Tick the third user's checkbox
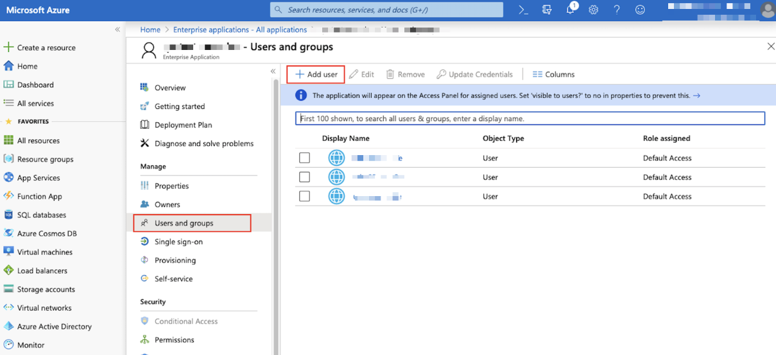Image resolution: width=776 pixels, height=355 pixels. click(x=304, y=196)
